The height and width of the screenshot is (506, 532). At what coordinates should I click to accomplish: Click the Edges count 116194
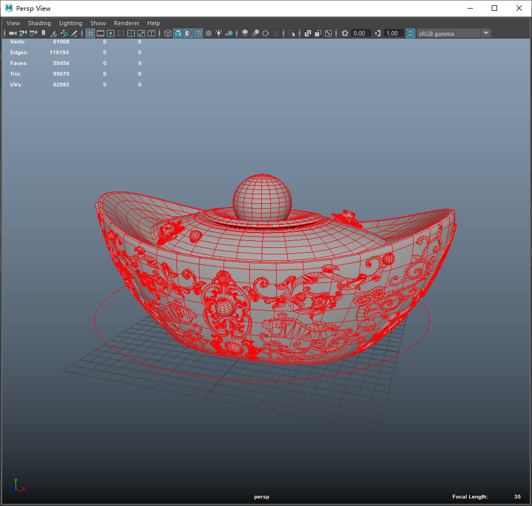[x=59, y=53]
